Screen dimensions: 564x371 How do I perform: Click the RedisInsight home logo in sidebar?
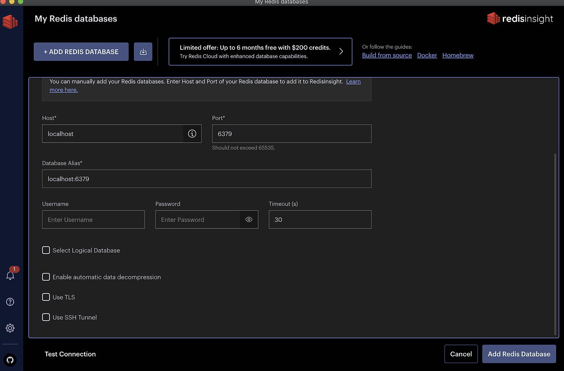tap(10, 22)
